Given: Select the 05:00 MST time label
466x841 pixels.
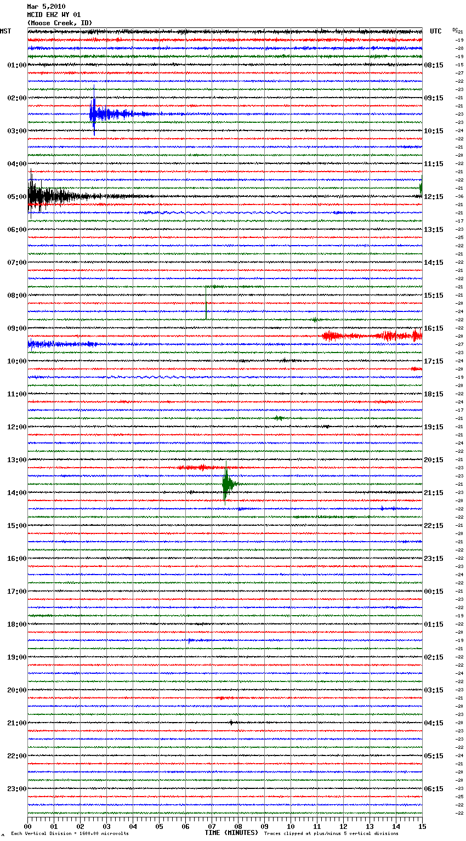Looking at the screenshot, I should [x=17, y=197].
